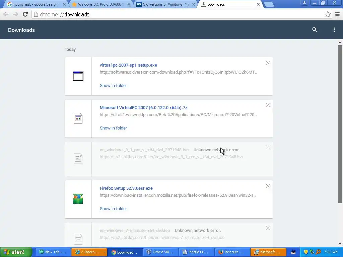Open a new tab with the new-tab button
The image size is (343, 257).
click(x=269, y=4)
